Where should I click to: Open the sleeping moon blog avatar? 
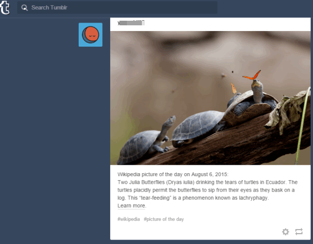[90, 35]
